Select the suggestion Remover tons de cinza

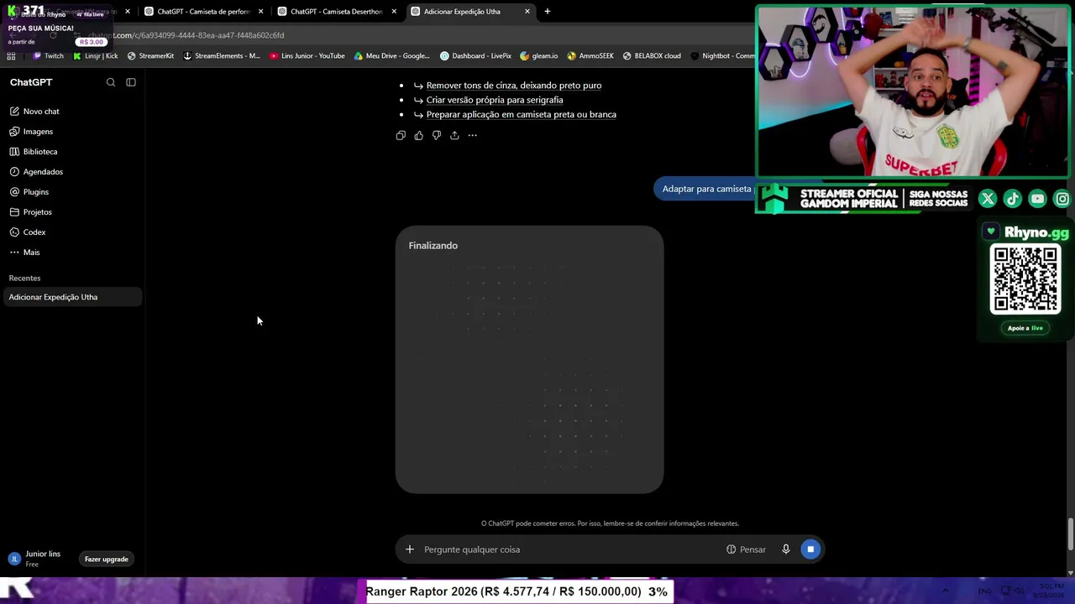(x=514, y=86)
